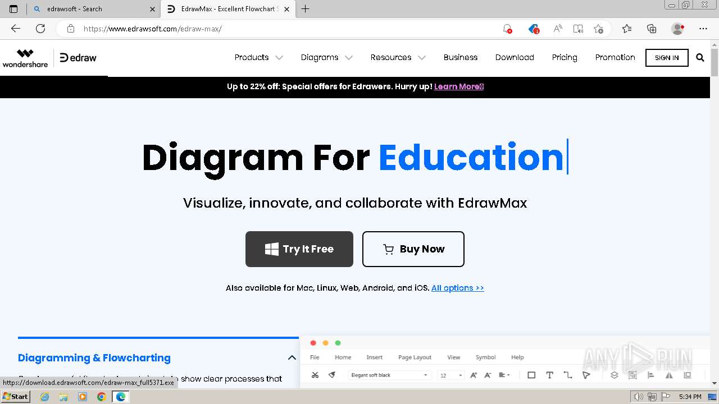The height and width of the screenshot is (404, 719).
Task: Follow the Learn More banner link
Action: 459,86
